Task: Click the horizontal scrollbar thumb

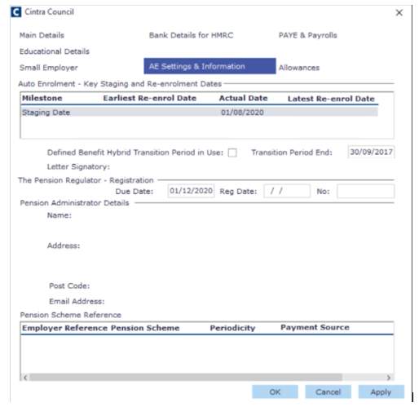Action: tap(186, 378)
